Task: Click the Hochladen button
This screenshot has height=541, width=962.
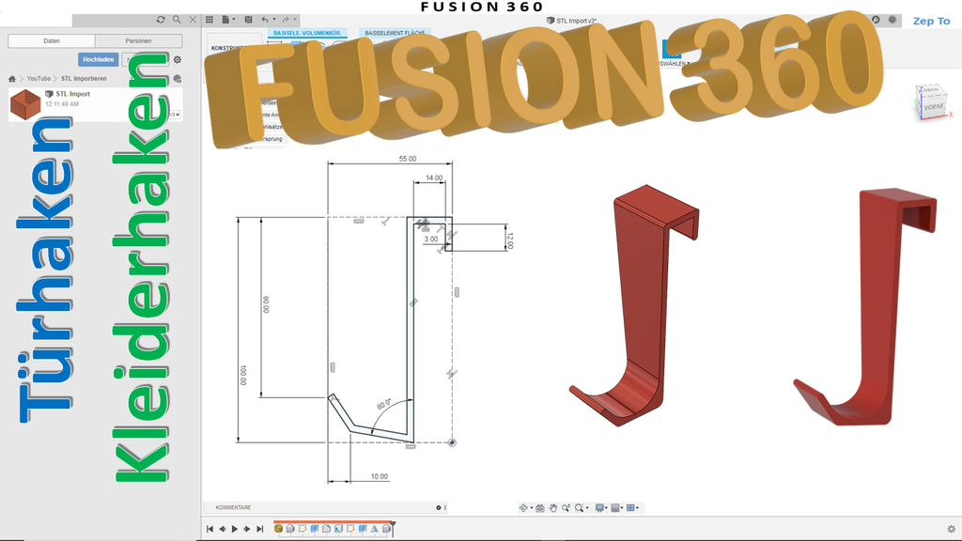Action: click(98, 59)
